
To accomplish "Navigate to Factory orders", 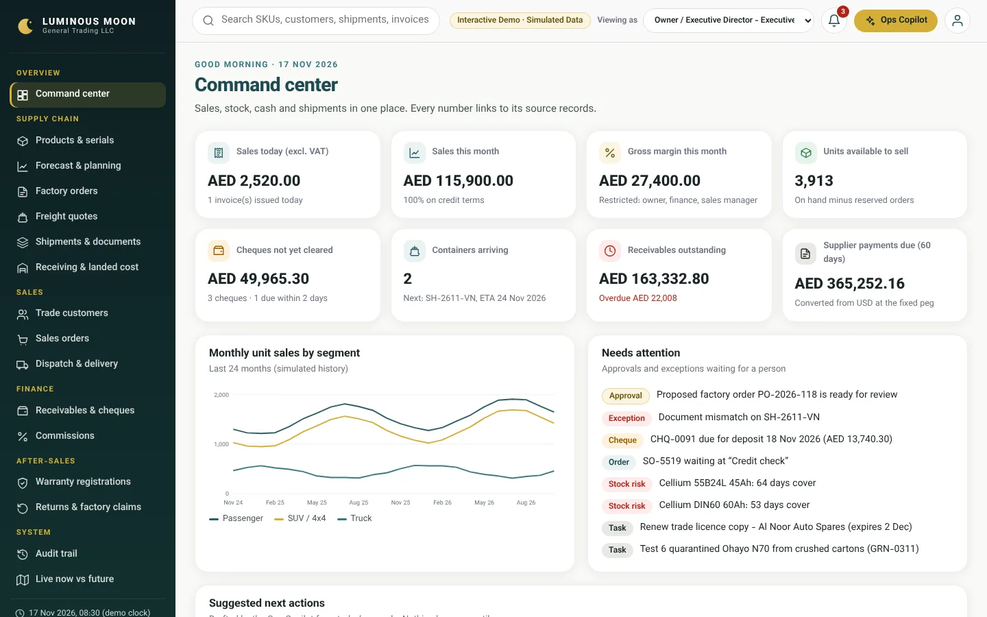I will coord(88,191).
